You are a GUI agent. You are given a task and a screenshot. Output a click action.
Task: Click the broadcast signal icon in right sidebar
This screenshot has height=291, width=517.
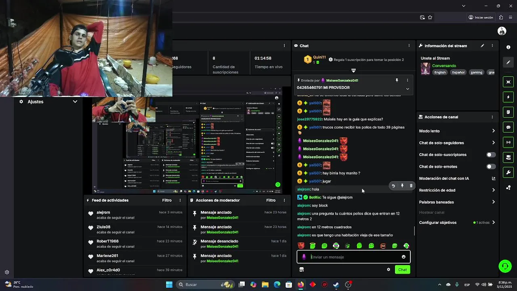508,142
